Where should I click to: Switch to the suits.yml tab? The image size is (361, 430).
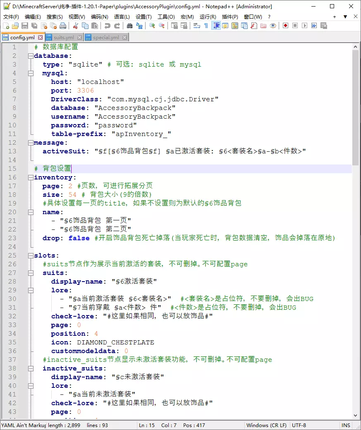tap(64, 38)
